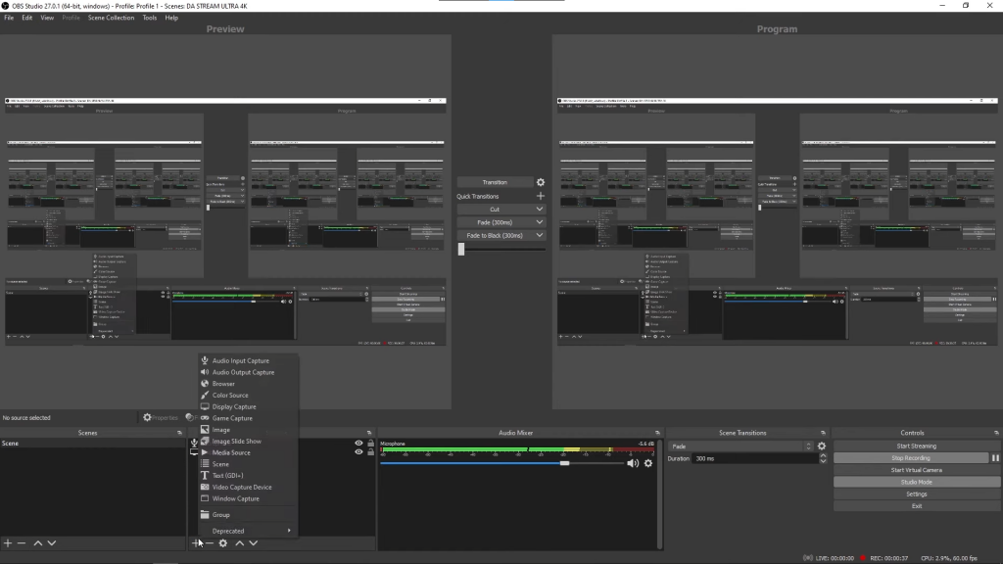Open the gear icon beside the Transition button

(x=540, y=182)
